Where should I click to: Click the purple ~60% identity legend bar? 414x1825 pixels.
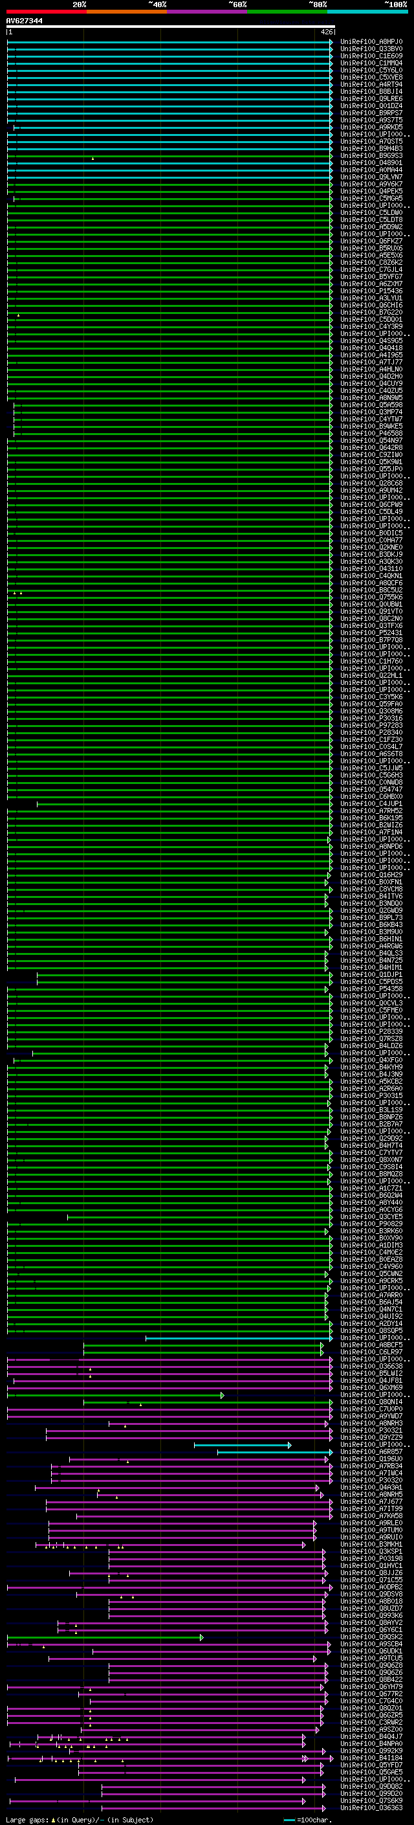point(206,12)
